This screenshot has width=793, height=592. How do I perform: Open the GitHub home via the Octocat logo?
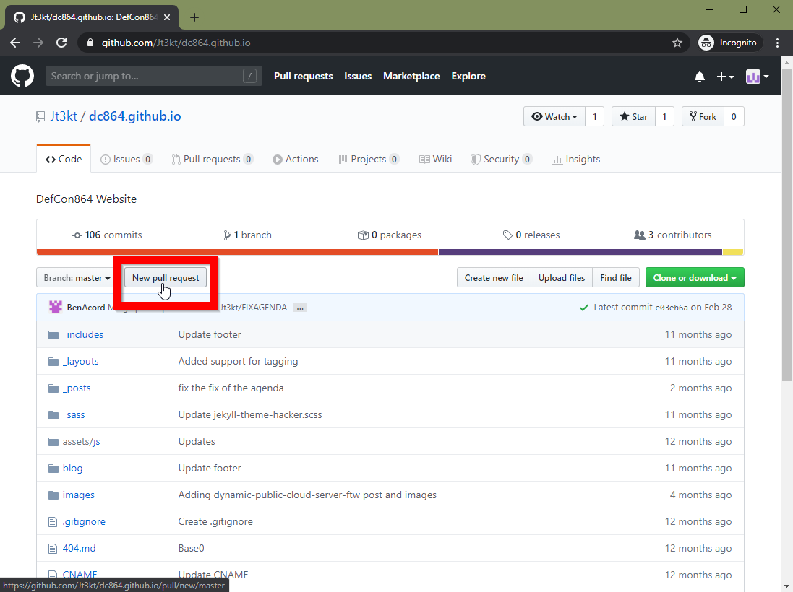(22, 76)
